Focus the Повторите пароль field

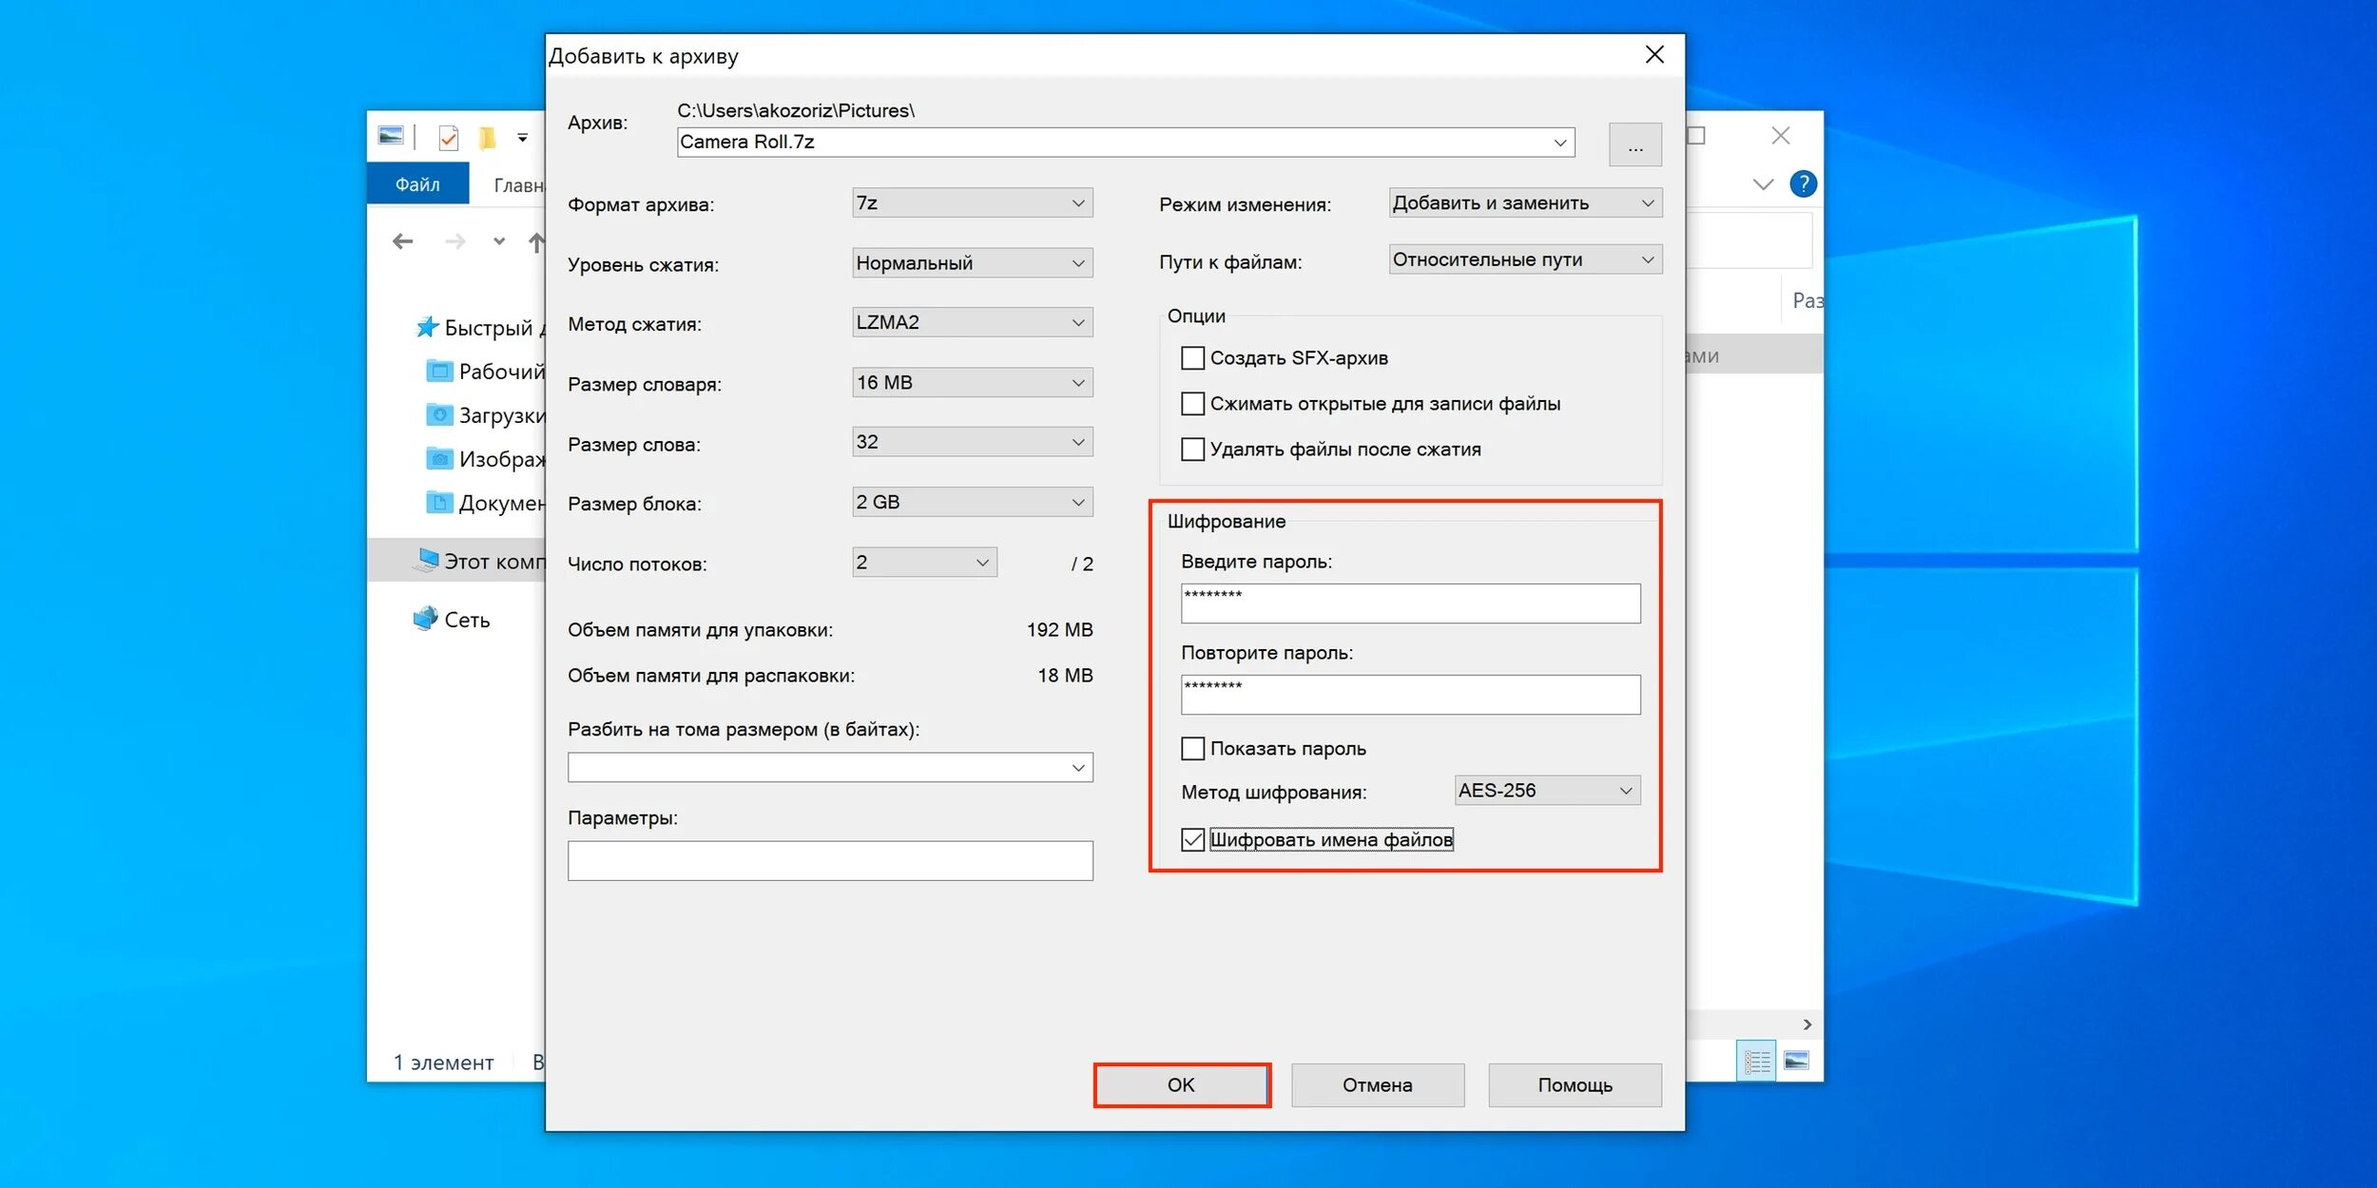(x=1410, y=695)
